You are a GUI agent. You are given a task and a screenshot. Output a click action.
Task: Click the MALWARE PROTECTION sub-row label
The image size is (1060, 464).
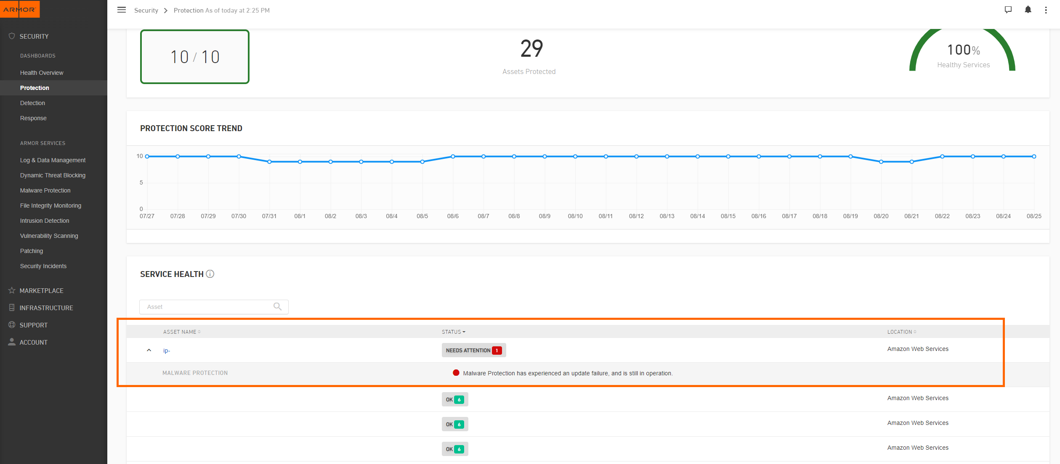tap(195, 373)
